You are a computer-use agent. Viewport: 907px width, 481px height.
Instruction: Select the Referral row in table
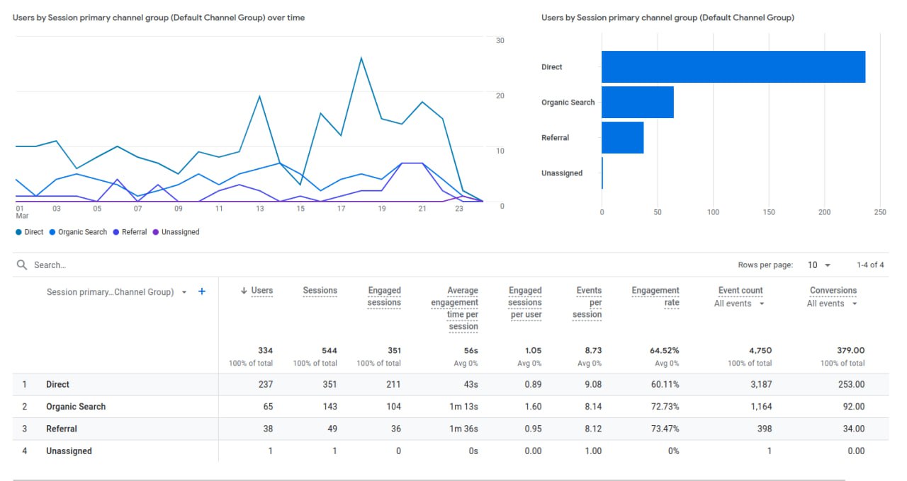click(x=62, y=429)
